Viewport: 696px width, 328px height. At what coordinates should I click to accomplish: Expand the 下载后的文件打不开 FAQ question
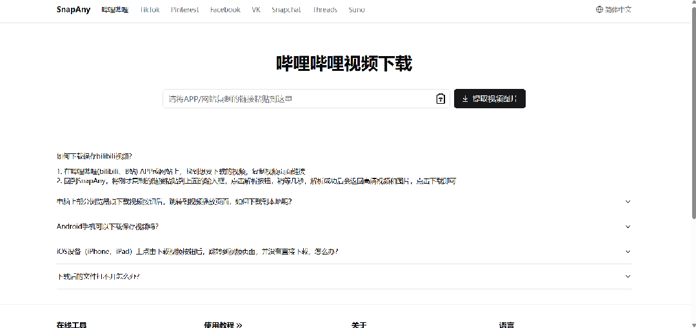(x=344, y=276)
